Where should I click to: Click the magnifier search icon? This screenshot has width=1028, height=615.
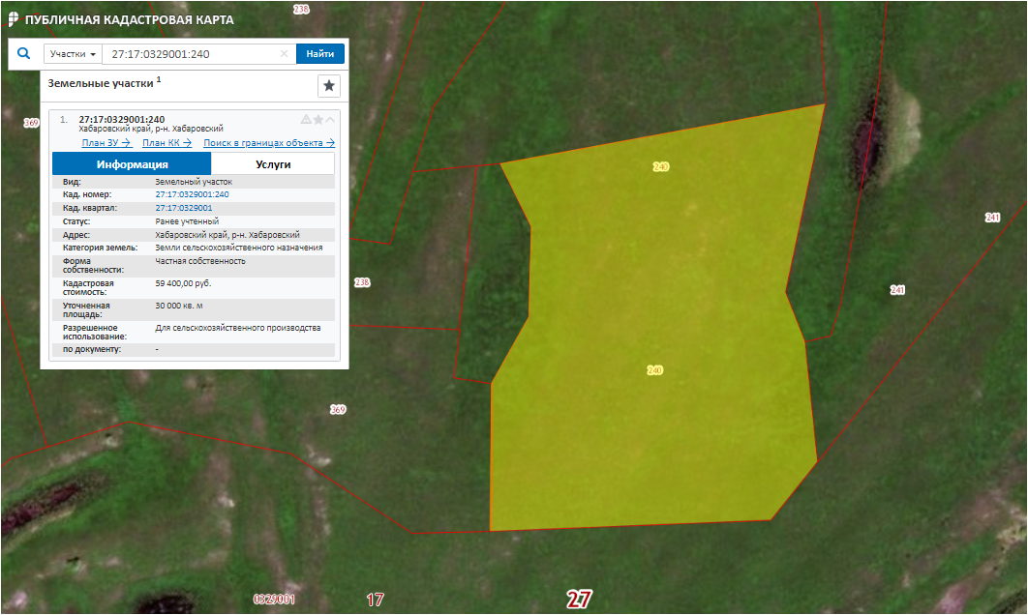pyautogui.click(x=23, y=54)
